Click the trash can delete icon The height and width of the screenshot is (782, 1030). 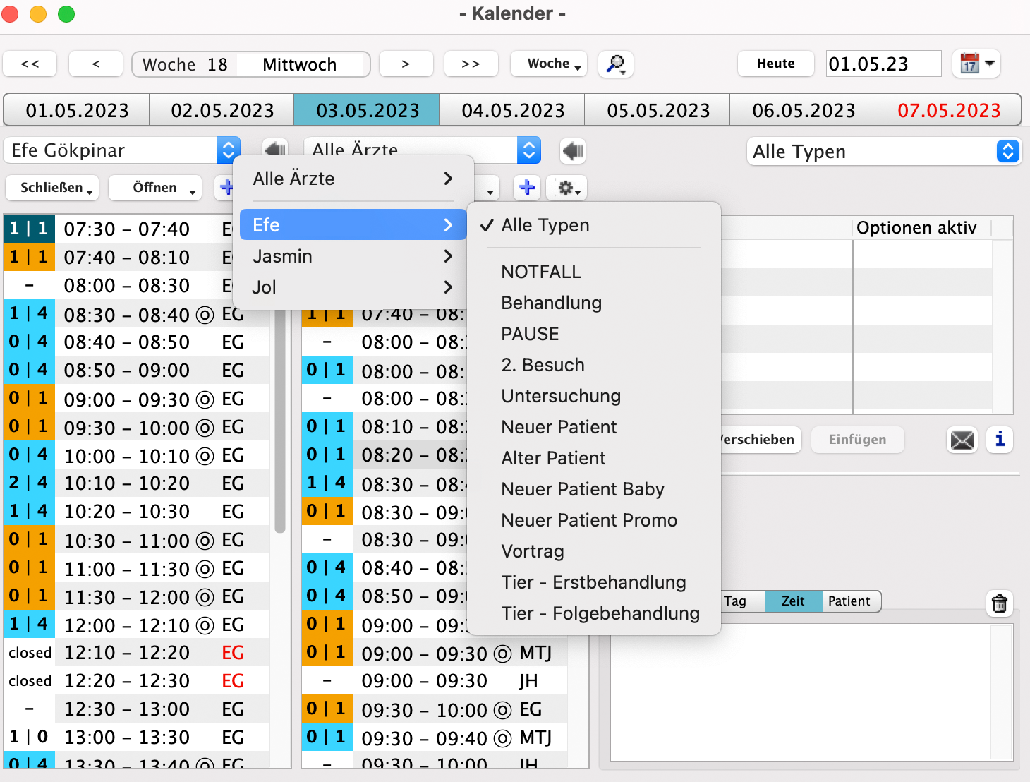click(1000, 603)
